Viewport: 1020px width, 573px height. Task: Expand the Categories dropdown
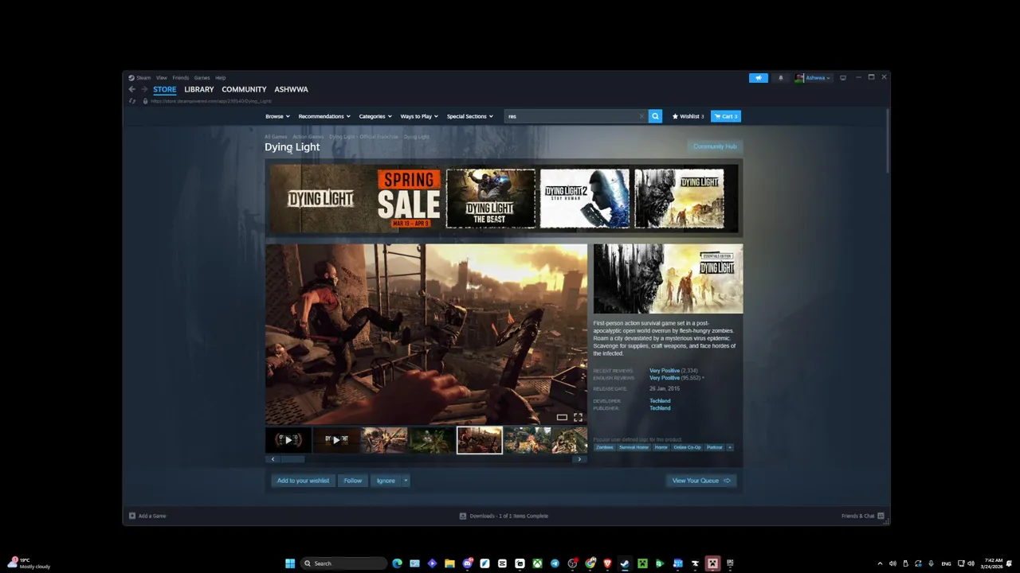point(375,116)
